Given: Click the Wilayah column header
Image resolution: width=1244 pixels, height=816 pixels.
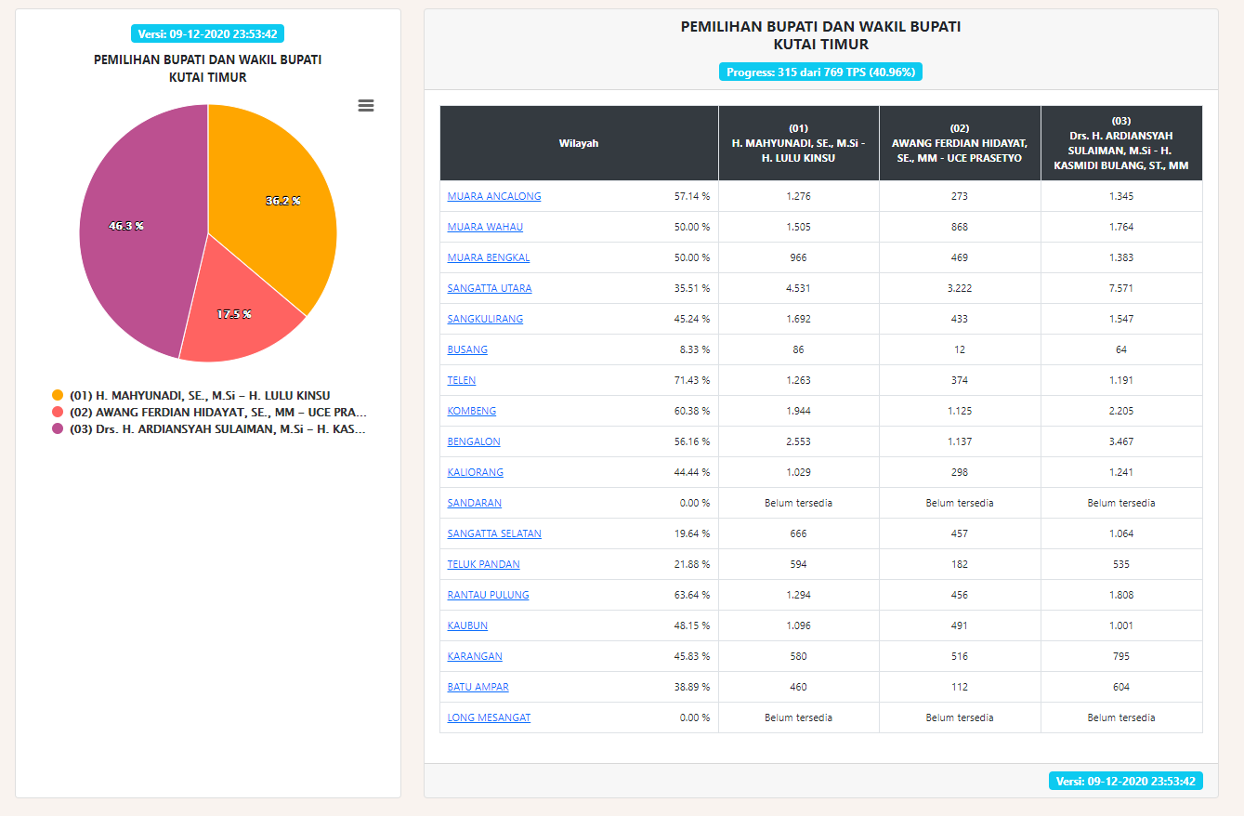Looking at the screenshot, I should pyautogui.click(x=579, y=143).
